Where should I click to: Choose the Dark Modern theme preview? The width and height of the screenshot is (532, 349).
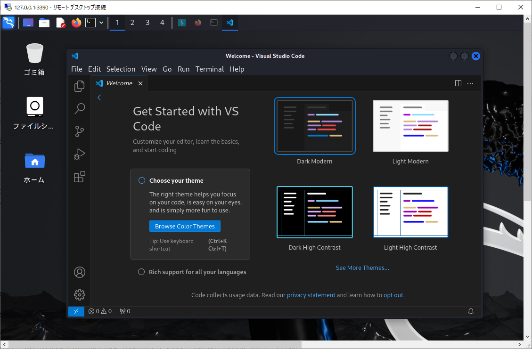tap(314, 126)
